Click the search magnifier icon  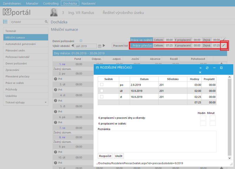click(x=46, y=22)
